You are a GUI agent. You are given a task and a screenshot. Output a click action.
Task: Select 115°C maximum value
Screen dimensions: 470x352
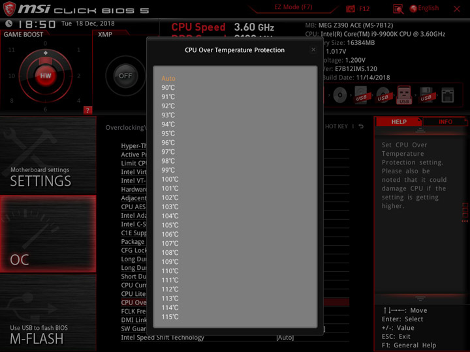click(170, 317)
